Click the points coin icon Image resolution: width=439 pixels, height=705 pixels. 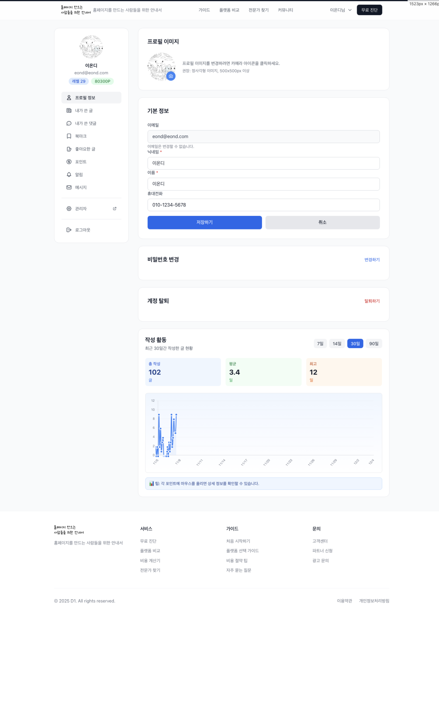(69, 162)
